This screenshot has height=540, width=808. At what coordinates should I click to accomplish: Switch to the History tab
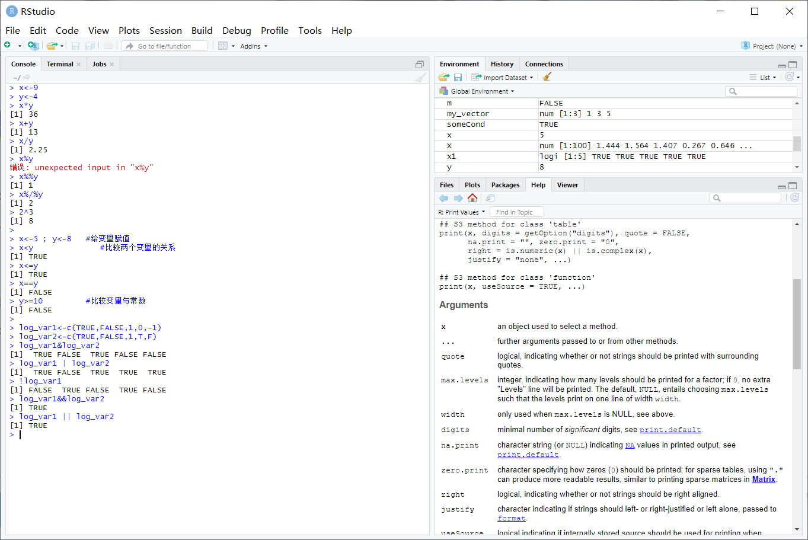coord(502,64)
